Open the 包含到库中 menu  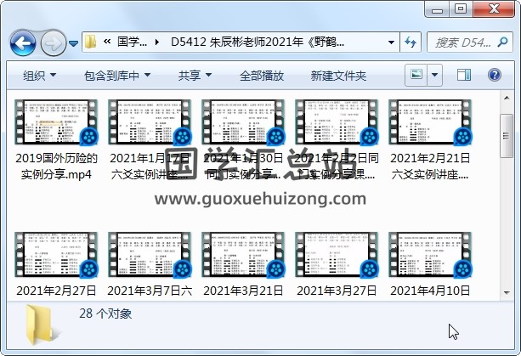(x=117, y=76)
